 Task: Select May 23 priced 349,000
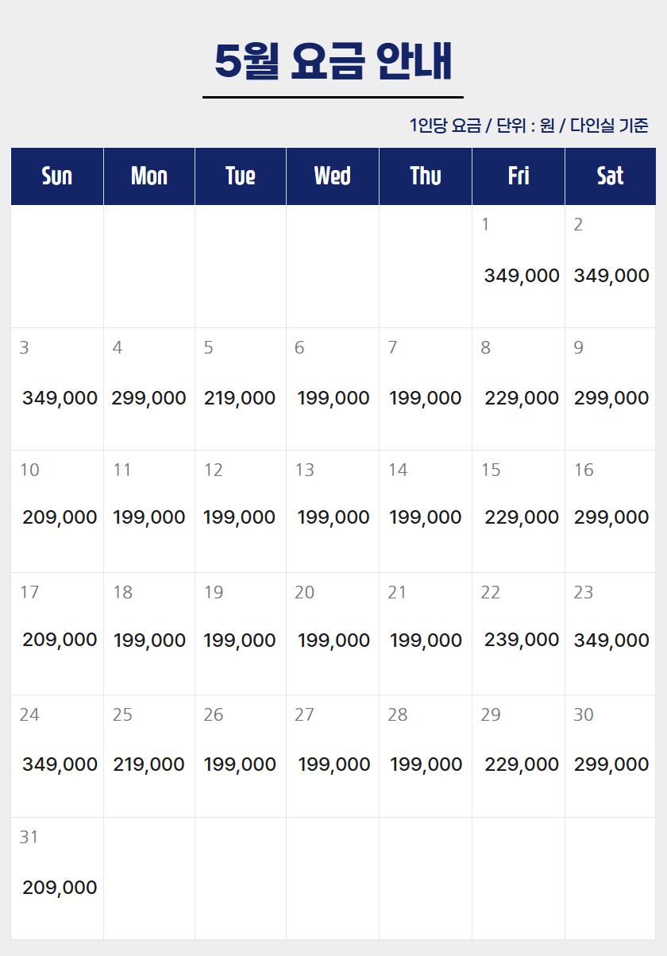(610, 633)
